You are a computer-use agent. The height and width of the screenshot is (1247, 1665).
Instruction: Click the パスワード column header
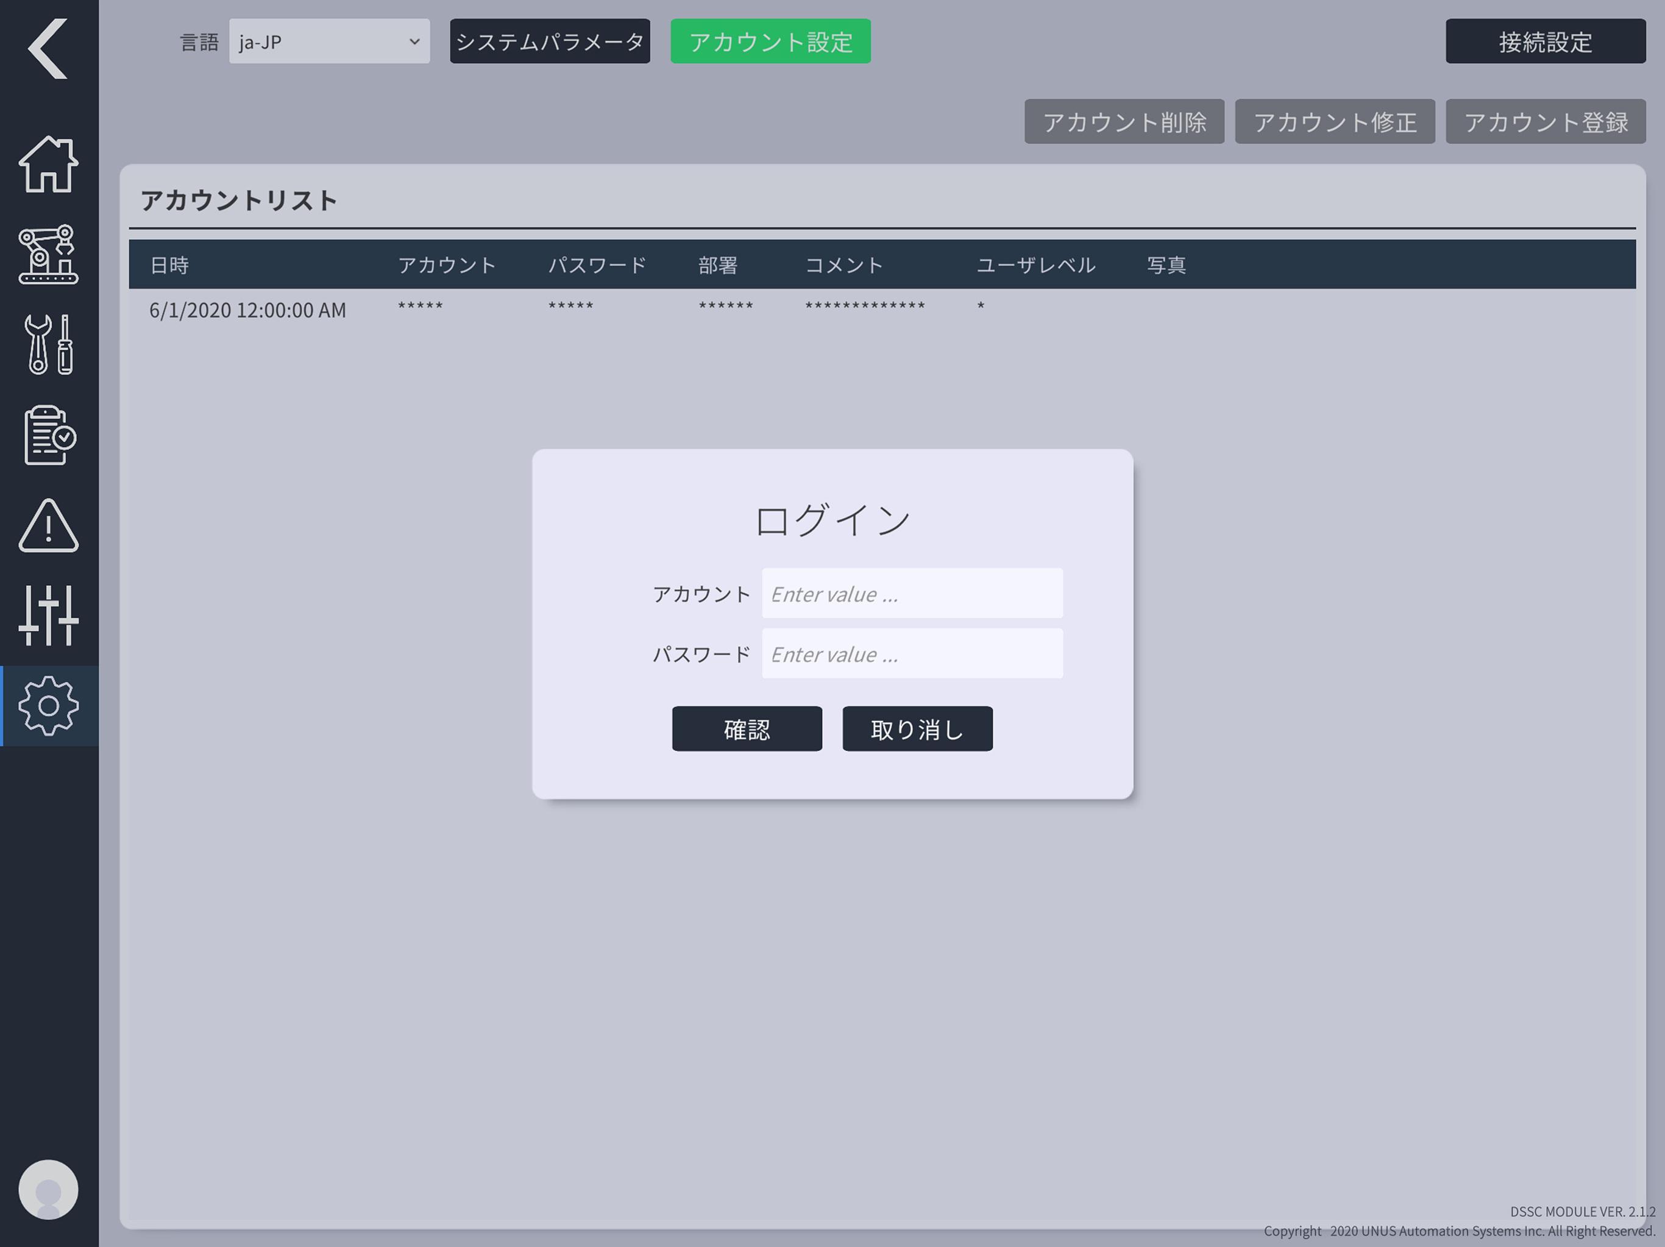point(598,265)
